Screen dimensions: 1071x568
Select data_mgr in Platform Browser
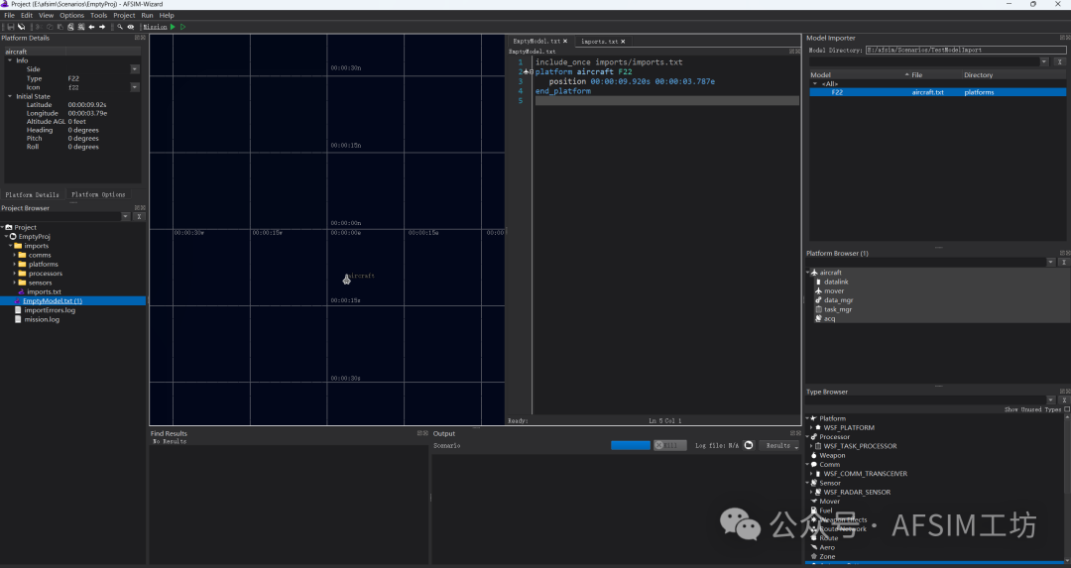838,299
